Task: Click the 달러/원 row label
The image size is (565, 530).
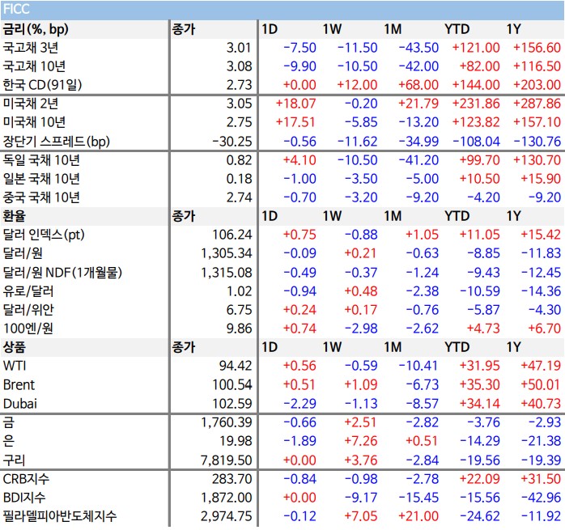Action: [23, 253]
